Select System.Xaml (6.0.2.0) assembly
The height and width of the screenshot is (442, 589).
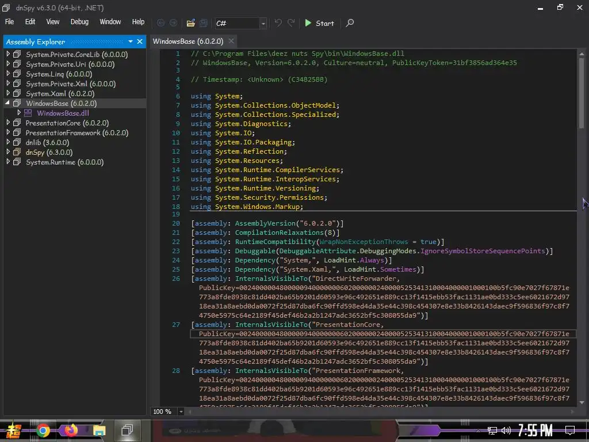point(60,94)
